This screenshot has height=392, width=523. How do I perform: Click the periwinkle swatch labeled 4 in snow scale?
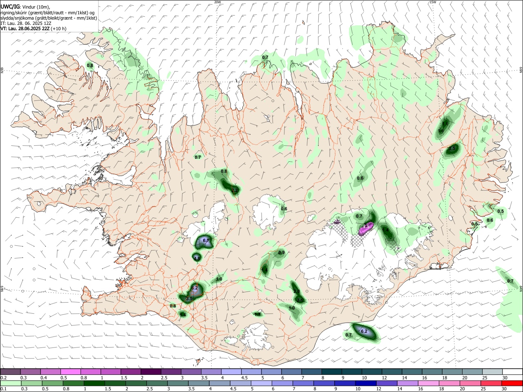coord(231,372)
